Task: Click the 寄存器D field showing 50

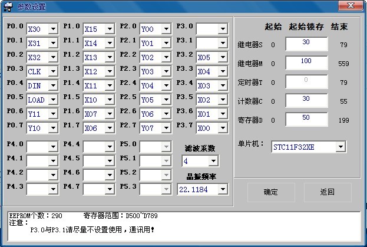Action: (x=306, y=120)
